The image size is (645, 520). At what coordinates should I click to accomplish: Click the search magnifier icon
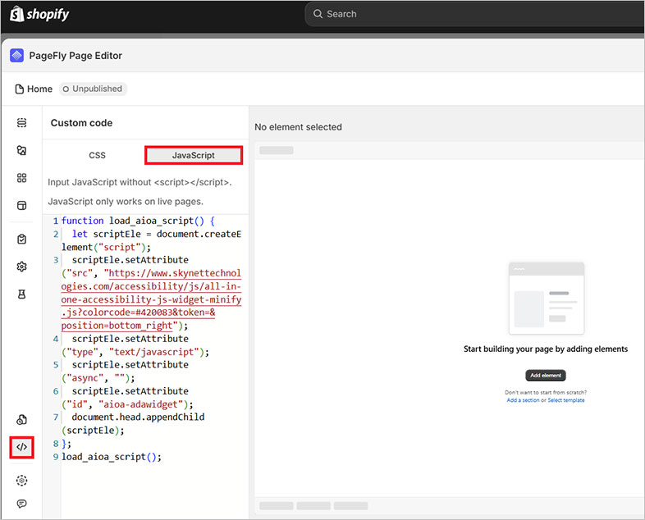coord(318,14)
